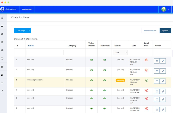This screenshot has height=113, width=173.
Task: Select the monitor icon in sidebar
Action: point(2,59)
